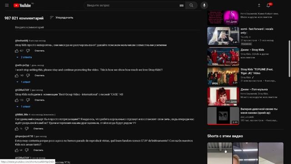Screen dimensions: 291x164
Task: Open the Джем – Поп-музыка mix thumbnail
Action: pyautogui.click(x=223, y=96)
